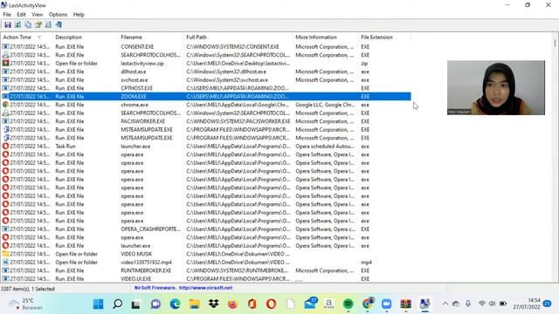This screenshot has height=314, width=559.
Task: Open Wi-Fi network tray icon
Action: tap(481, 304)
